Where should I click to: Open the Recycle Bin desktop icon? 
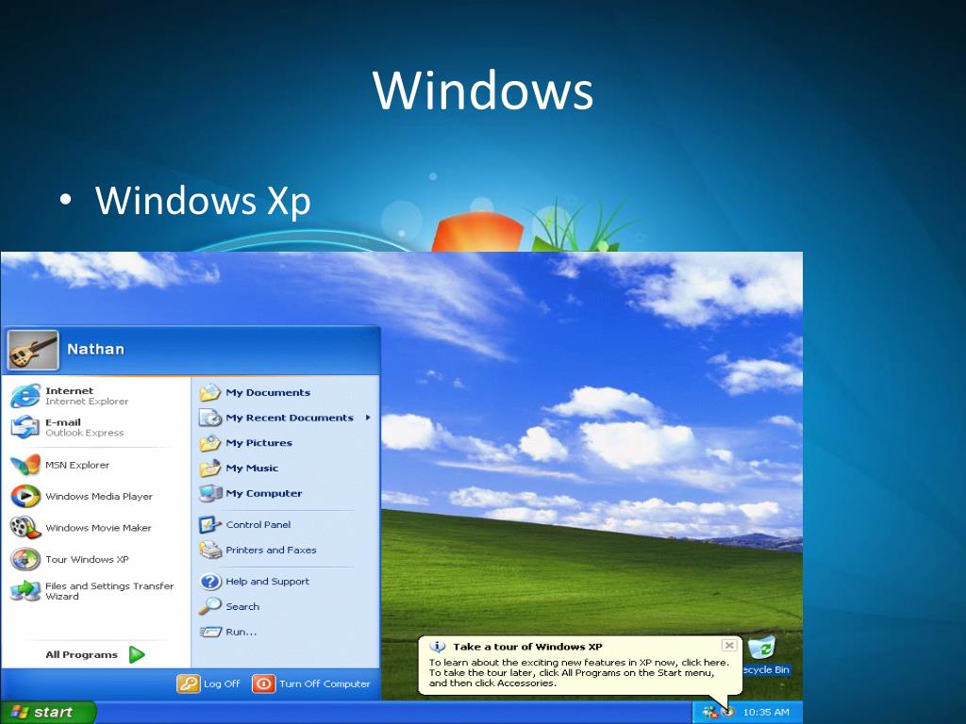point(762,649)
